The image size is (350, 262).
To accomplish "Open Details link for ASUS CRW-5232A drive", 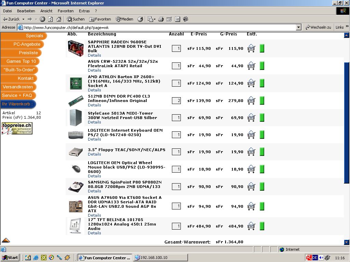I will tap(94, 70).
